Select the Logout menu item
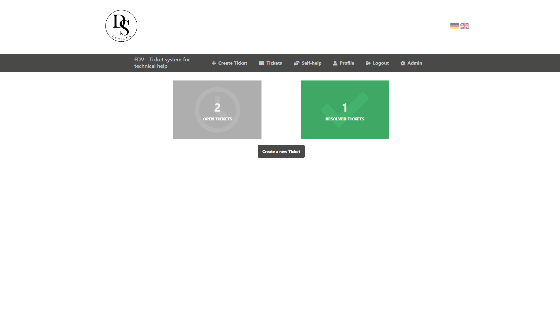The height and width of the screenshot is (316, 560). tap(381, 63)
